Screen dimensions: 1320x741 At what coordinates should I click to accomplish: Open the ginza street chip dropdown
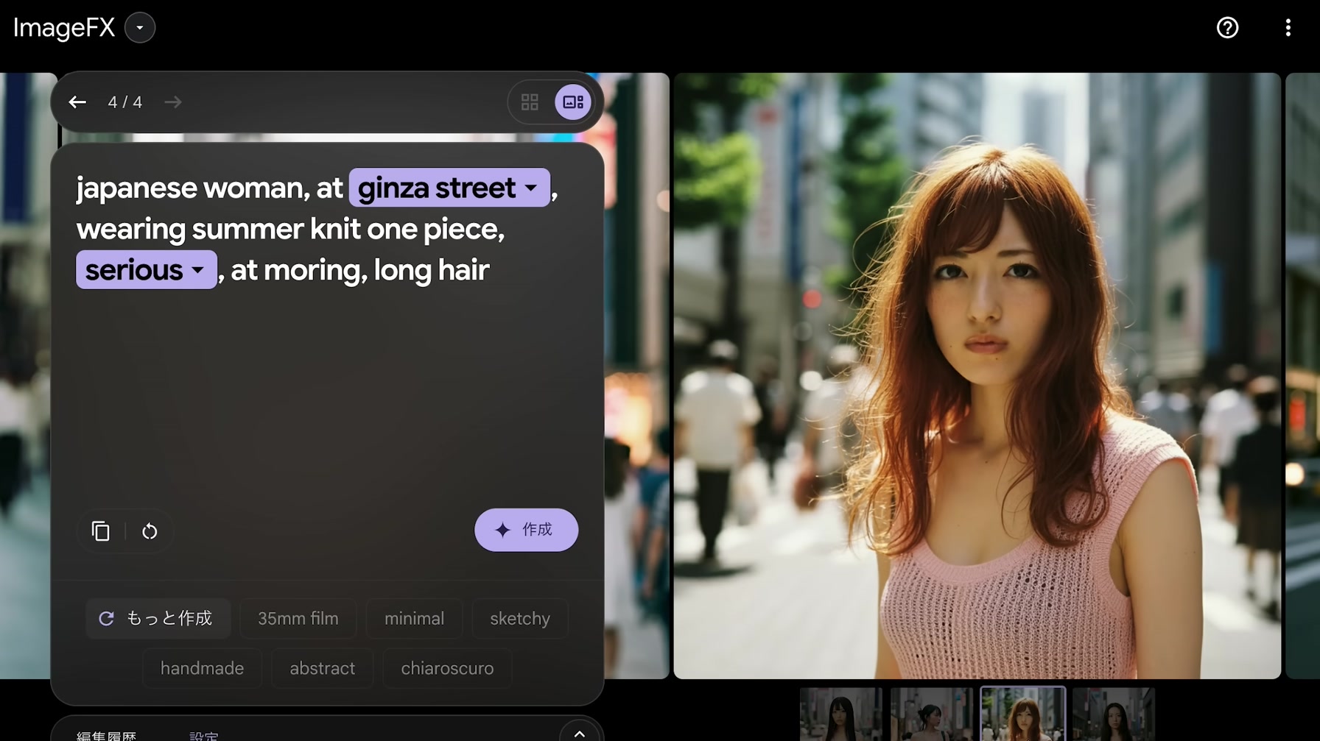(449, 188)
